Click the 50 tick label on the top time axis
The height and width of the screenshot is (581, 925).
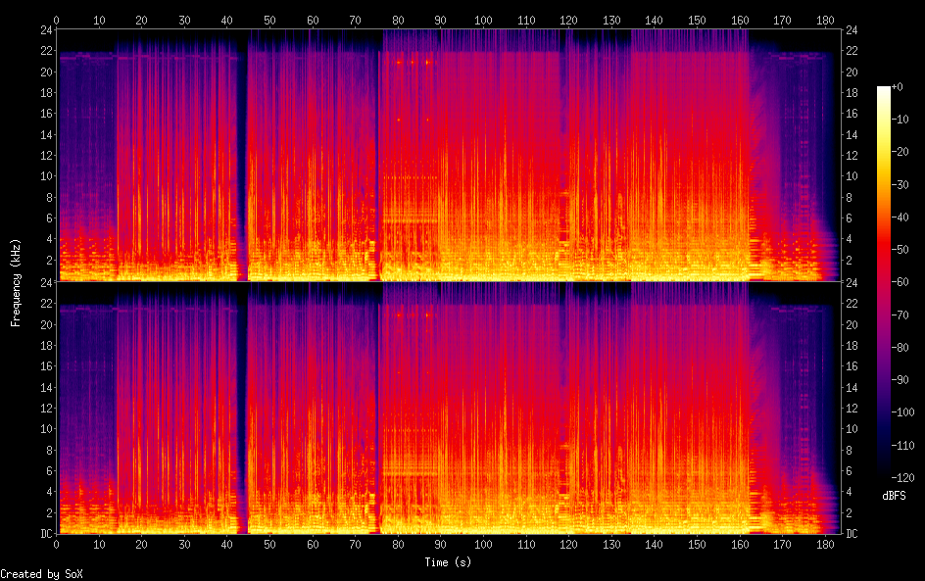pyautogui.click(x=269, y=20)
